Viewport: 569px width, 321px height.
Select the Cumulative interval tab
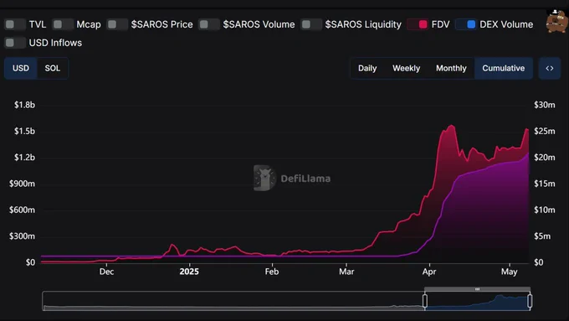[504, 69]
